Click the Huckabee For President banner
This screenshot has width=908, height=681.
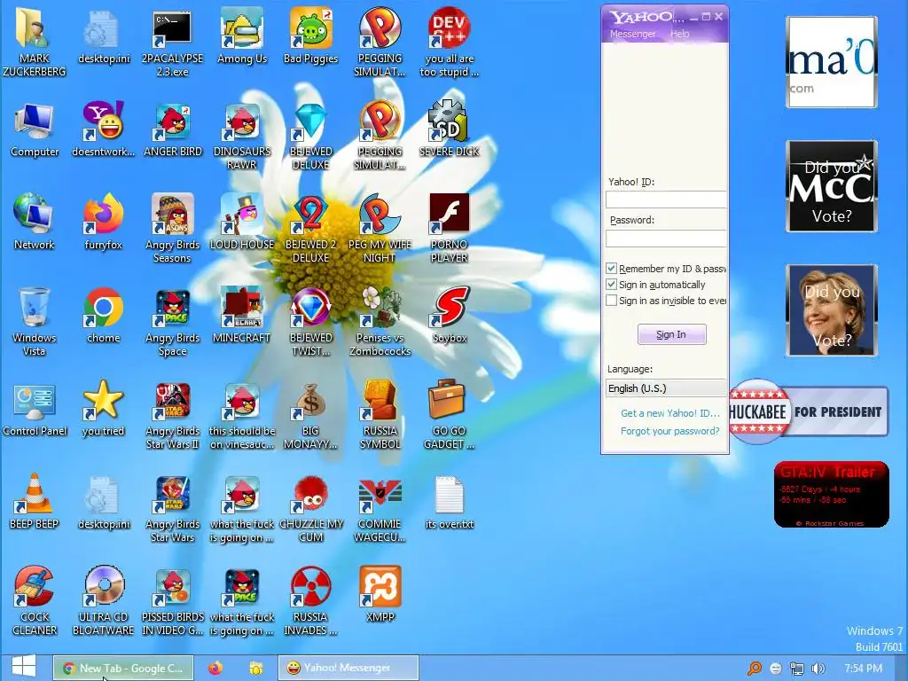[809, 411]
